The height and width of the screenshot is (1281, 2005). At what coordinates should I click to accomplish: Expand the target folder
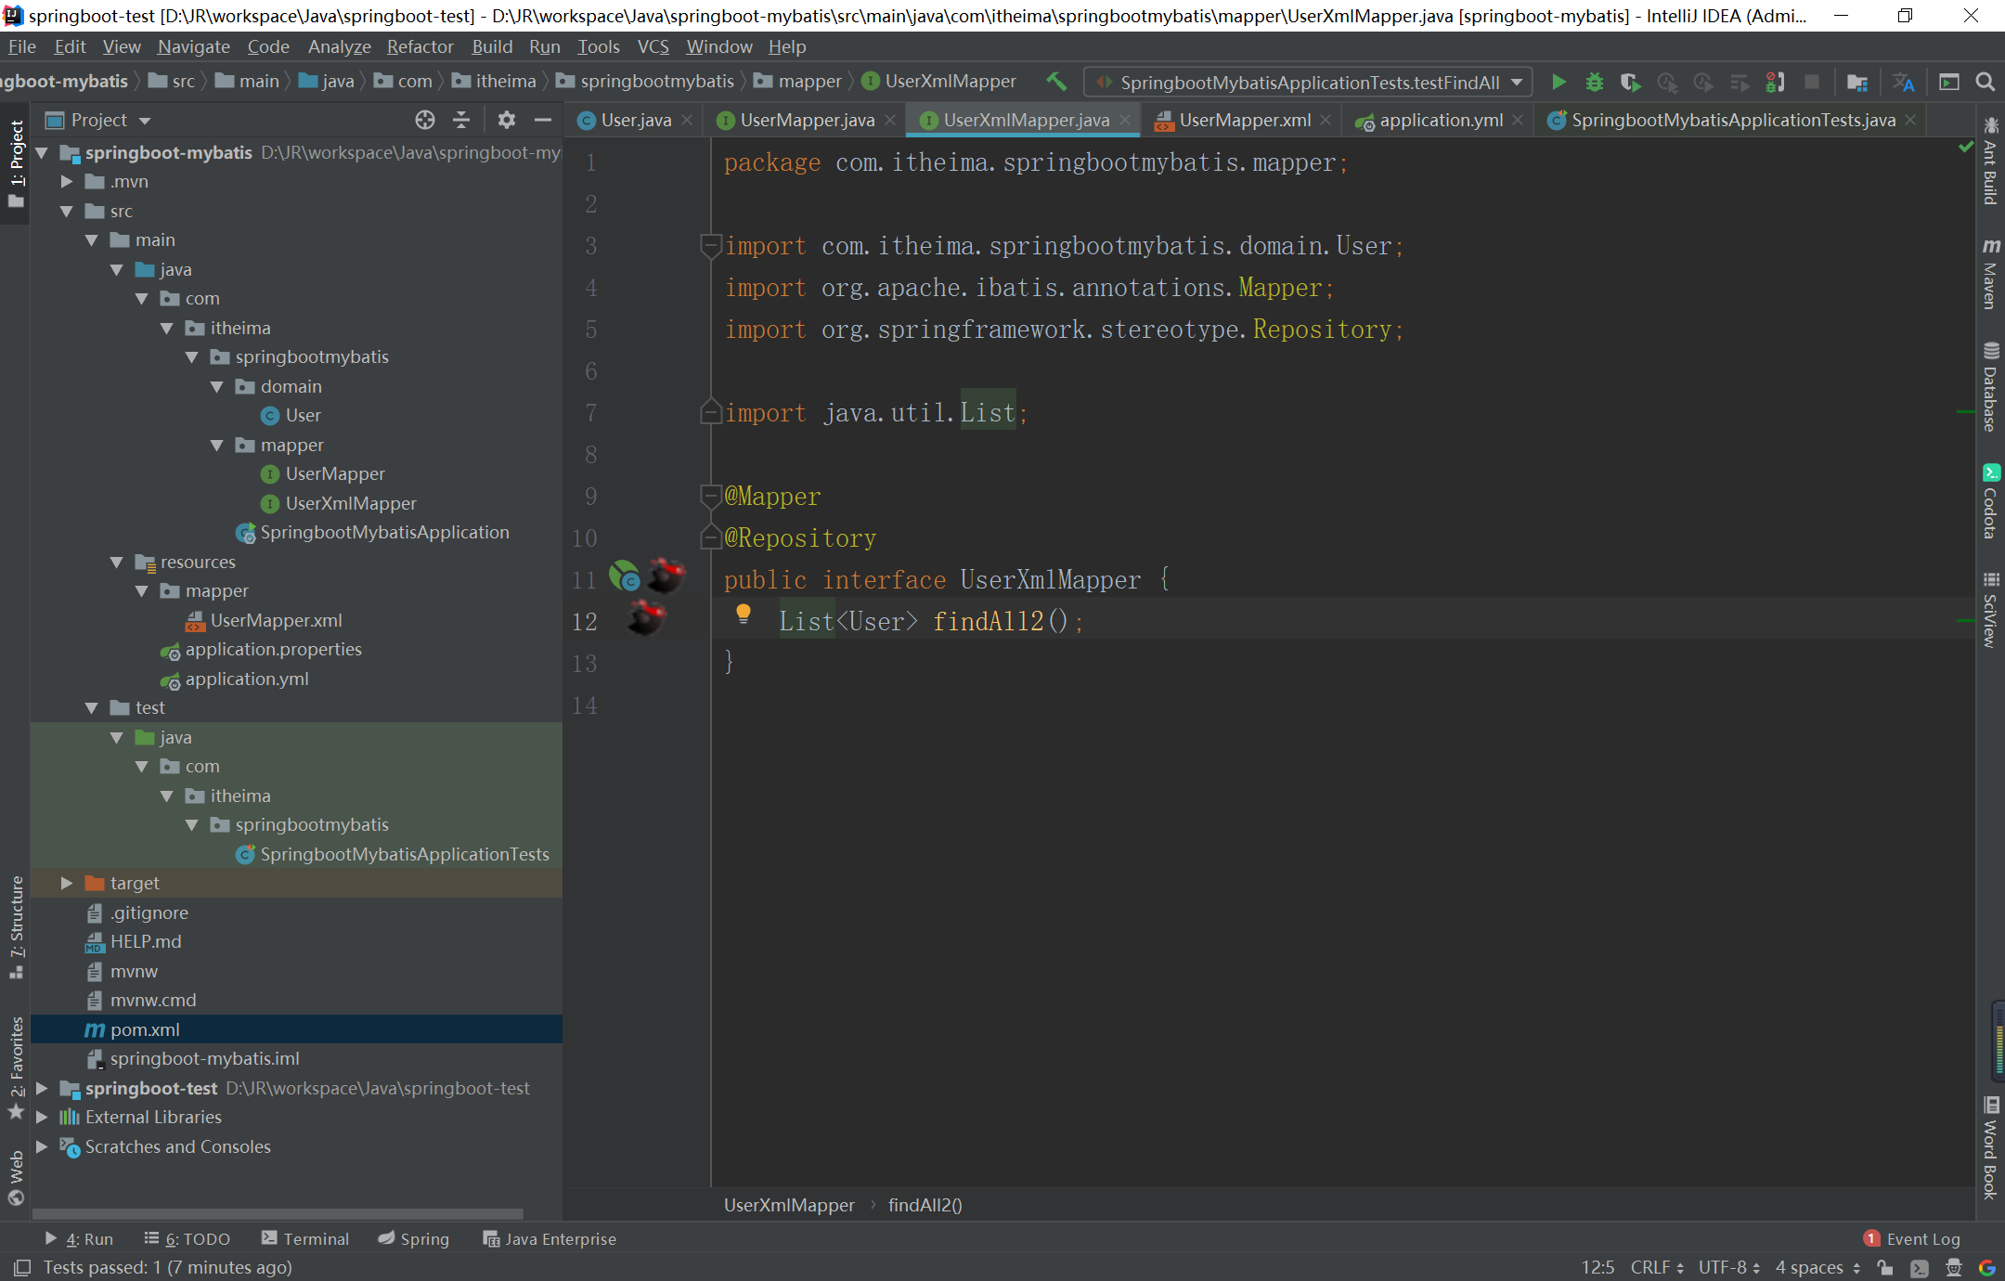[x=67, y=884]
